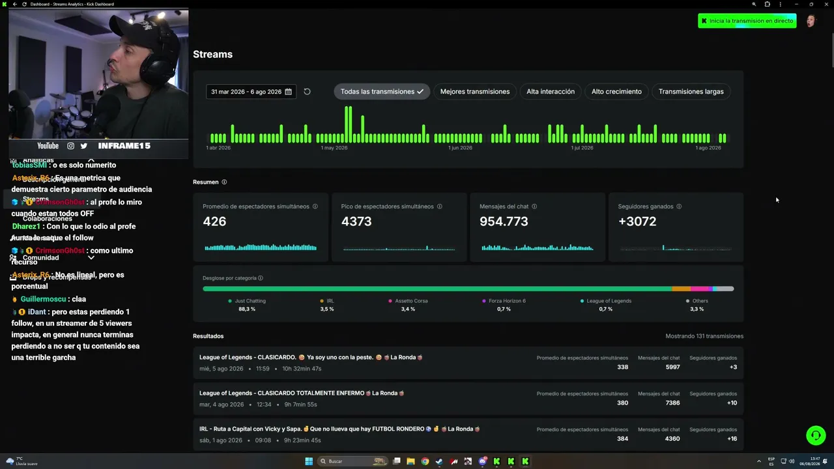Click the Inicia la transmisión en directo button
Screen dimensions: 834x469
tap(747, 21)
